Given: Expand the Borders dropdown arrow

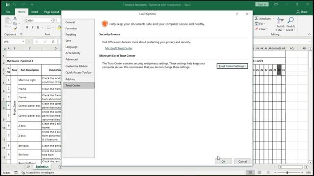Looking at the screenshot, I should coord(53,27).
